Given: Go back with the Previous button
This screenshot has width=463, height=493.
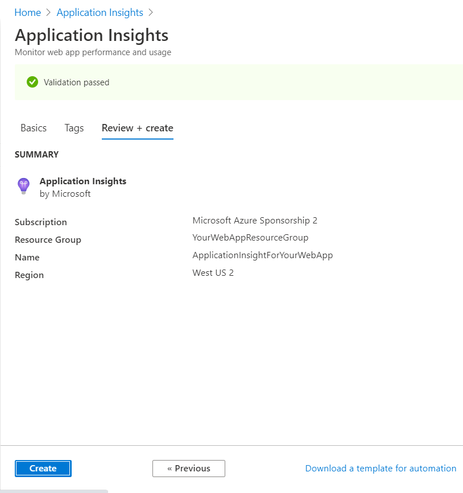Looking at the screenshot, I should 189,469.
